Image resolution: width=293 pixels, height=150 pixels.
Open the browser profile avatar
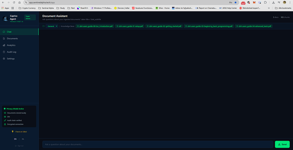(284, 2)
